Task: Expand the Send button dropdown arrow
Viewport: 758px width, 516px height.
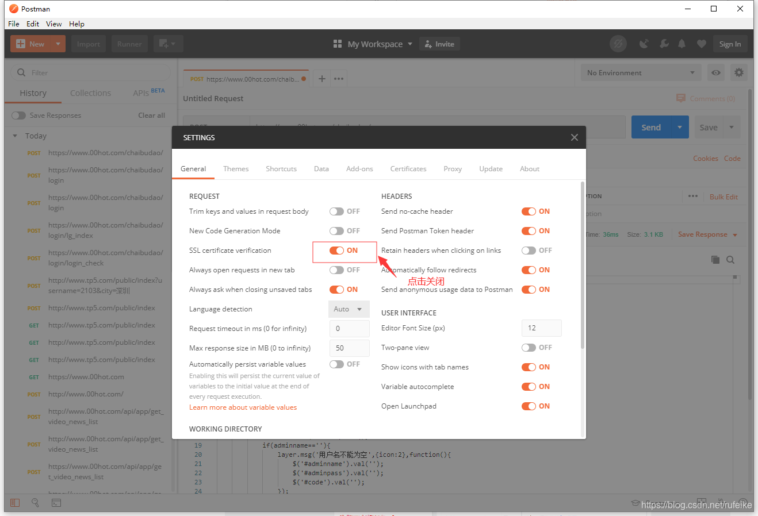Action: pos(680,128)
